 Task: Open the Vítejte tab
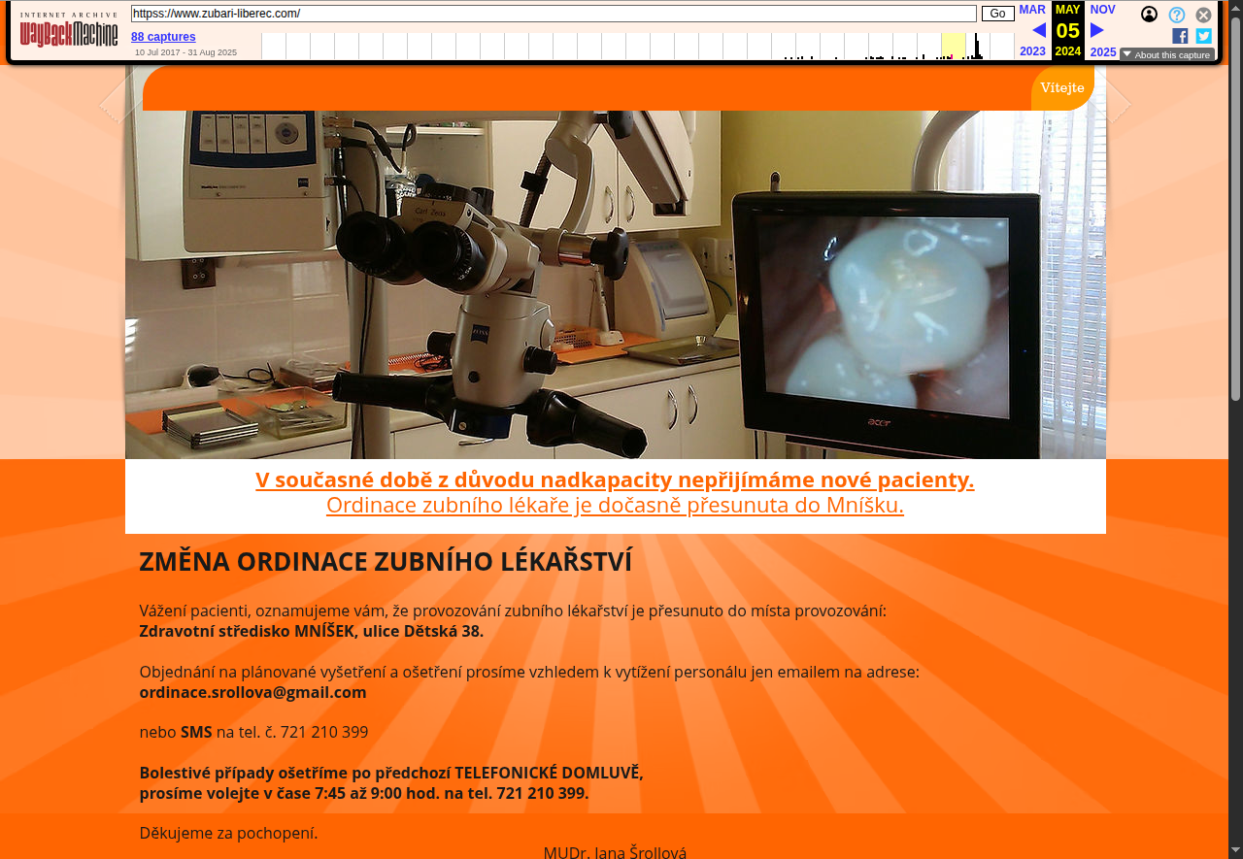pyautogui.click(x=1061, y=88)
